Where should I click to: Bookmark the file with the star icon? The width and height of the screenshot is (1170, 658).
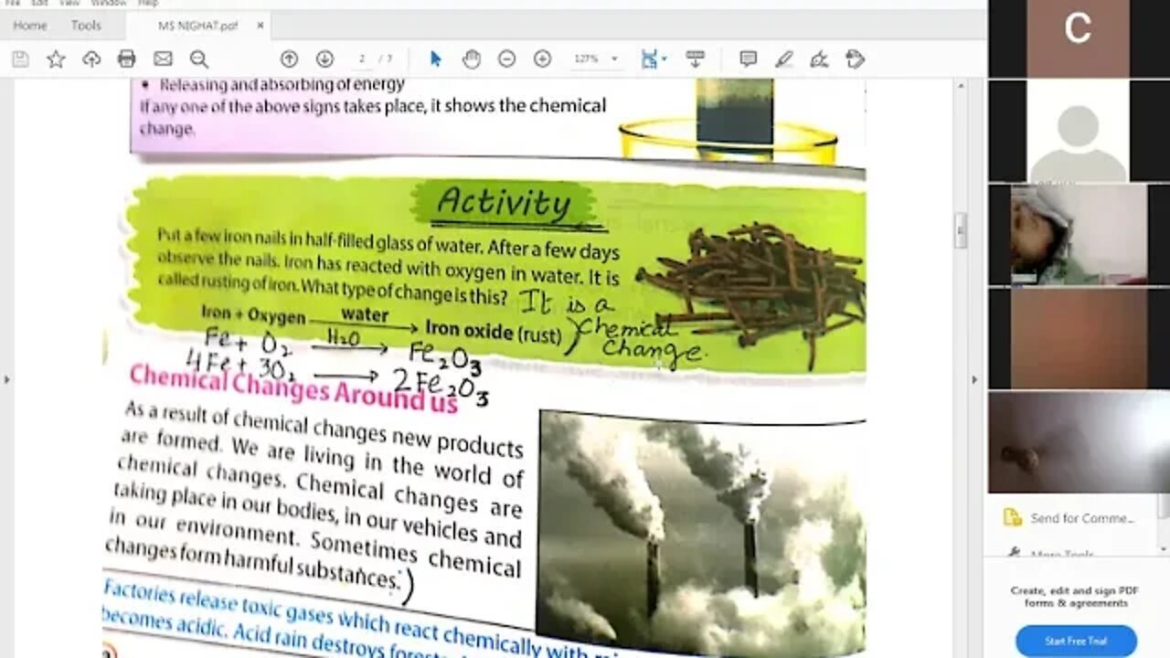(x=56, y=59)
